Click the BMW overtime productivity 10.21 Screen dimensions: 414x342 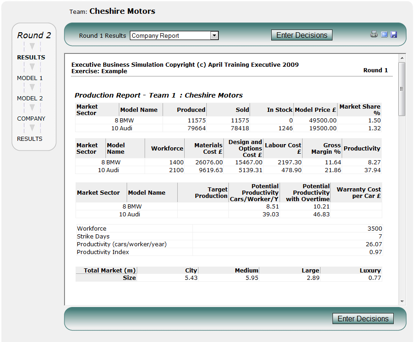(321, 206)
